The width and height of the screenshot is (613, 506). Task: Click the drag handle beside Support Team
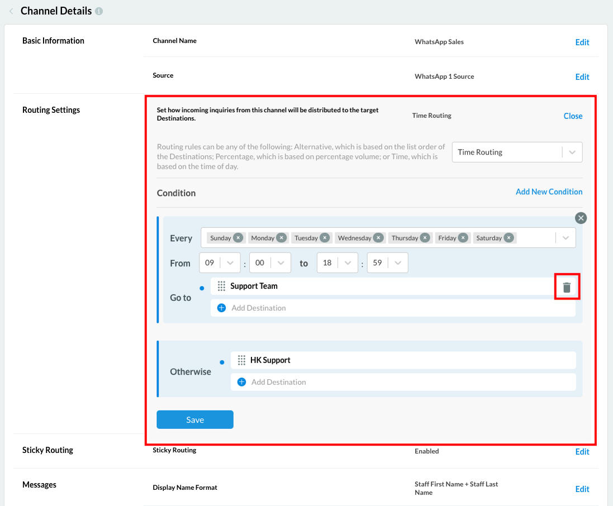221,286
